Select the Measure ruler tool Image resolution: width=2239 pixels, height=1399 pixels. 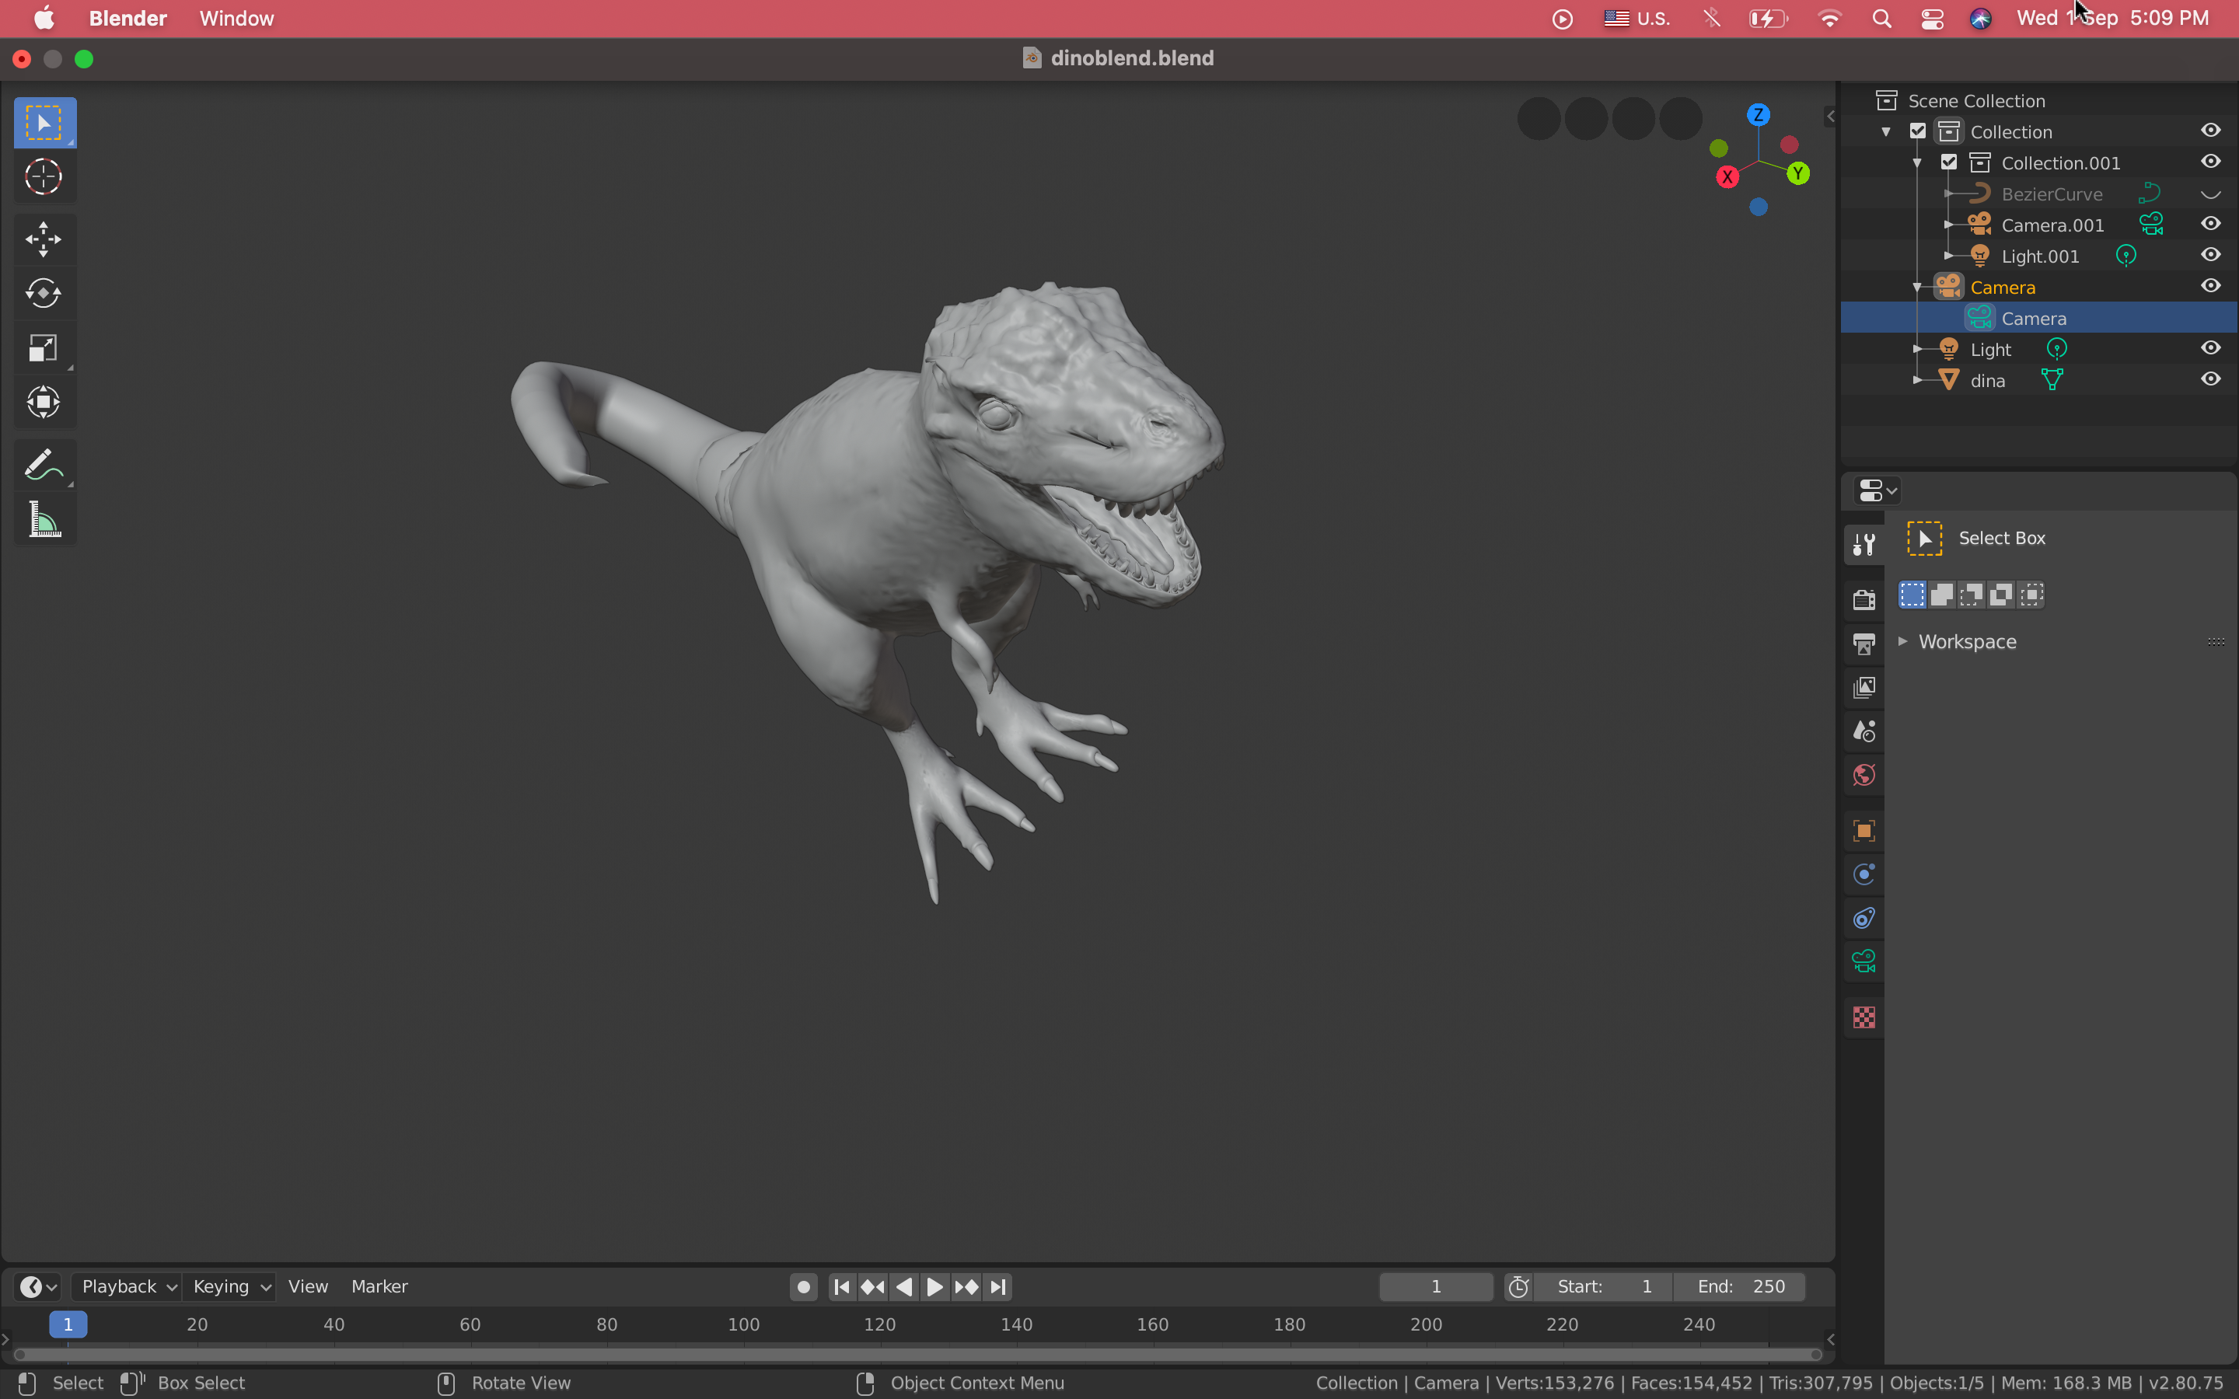click(44, 519)
